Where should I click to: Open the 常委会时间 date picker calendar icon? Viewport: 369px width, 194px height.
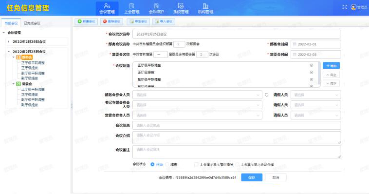[295, 55]
